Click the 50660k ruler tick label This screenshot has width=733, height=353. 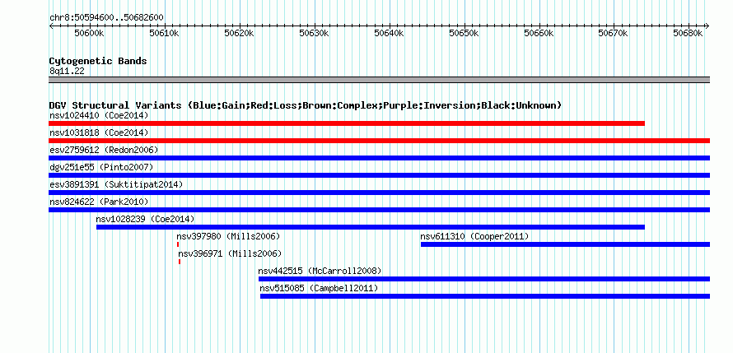click(539, 33)
